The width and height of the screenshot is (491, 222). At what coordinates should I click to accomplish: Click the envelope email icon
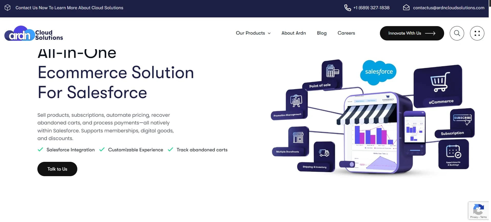coord(406,8)
